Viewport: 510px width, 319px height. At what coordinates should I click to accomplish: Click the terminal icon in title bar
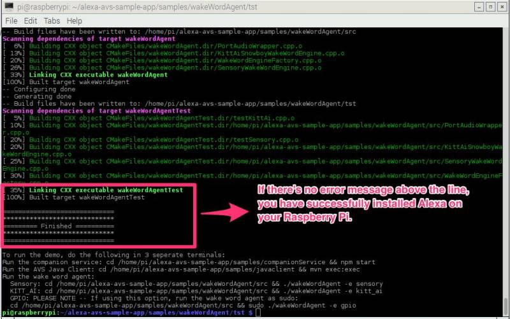tap(9, 6)
